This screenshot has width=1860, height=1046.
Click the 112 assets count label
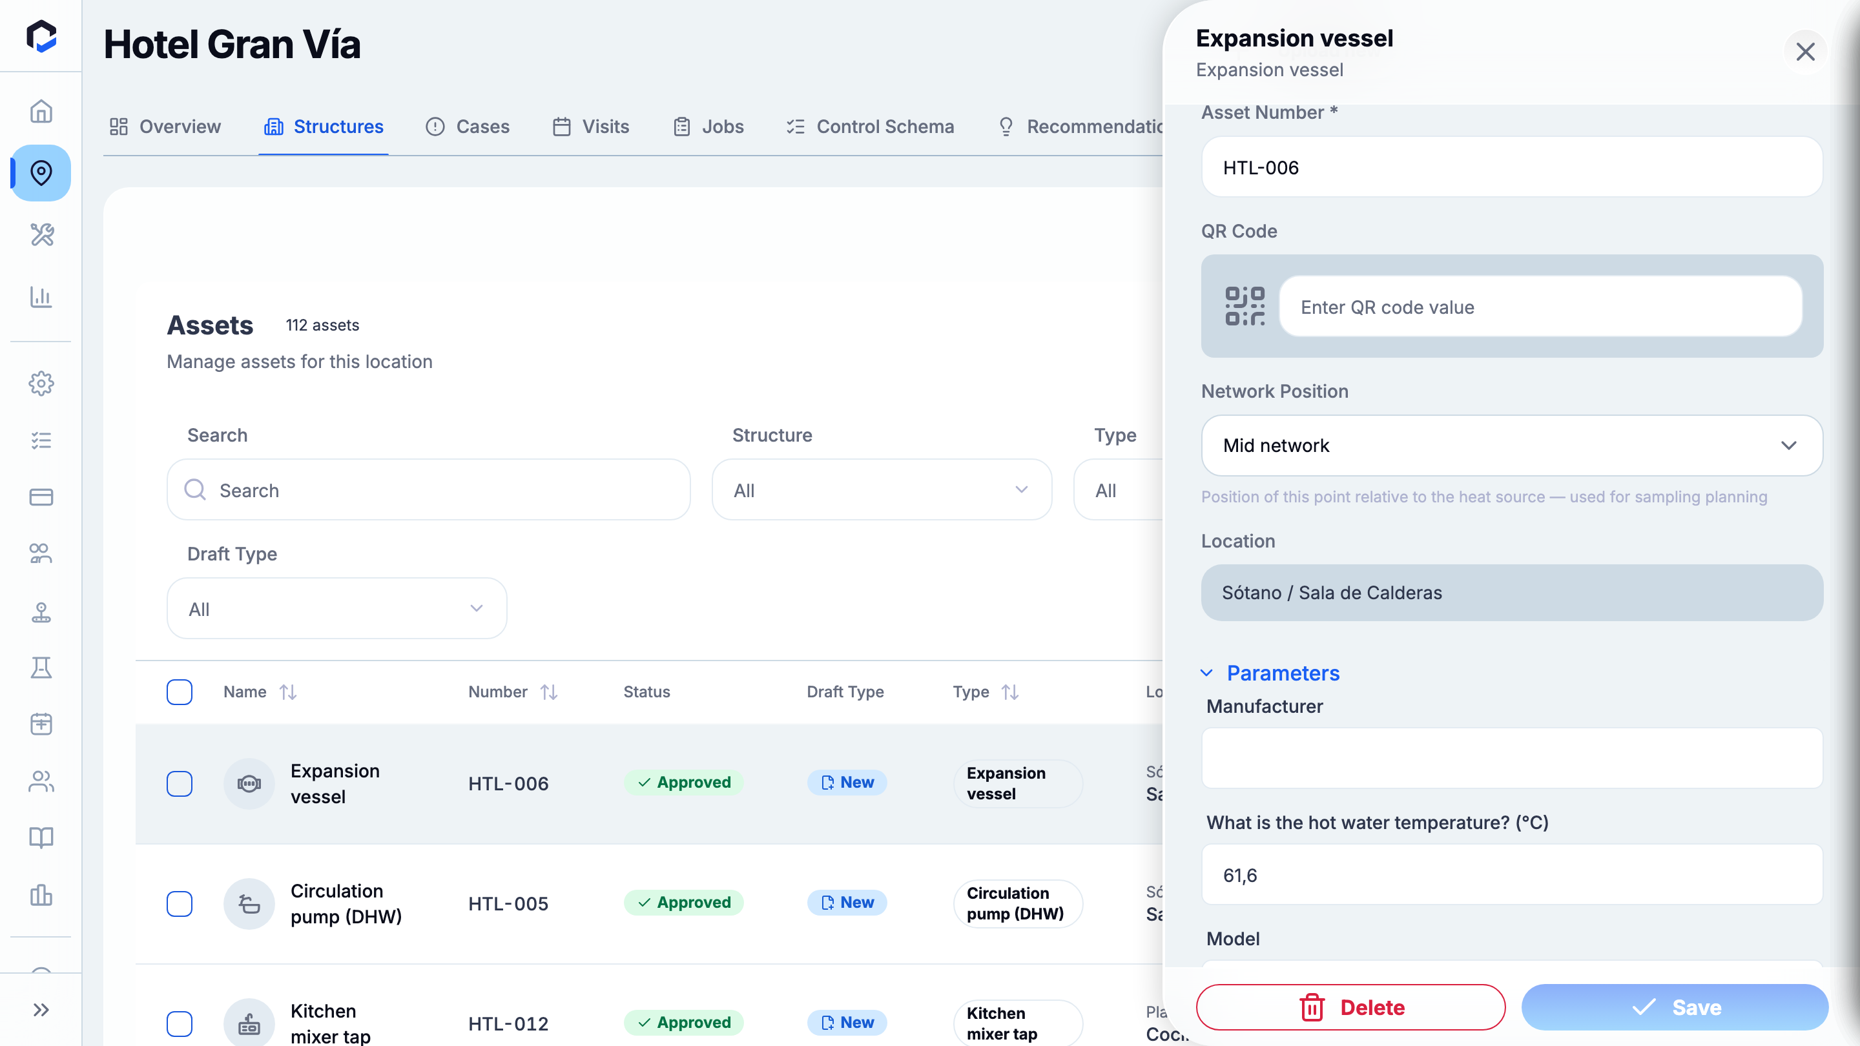tap(322, 325)
